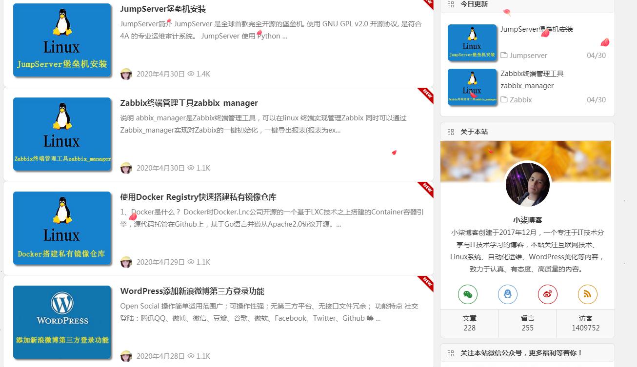The height and width of the screenshot is (367, 637).
Task: Click the 今日更新 section heading
Action: pos(474,4)
